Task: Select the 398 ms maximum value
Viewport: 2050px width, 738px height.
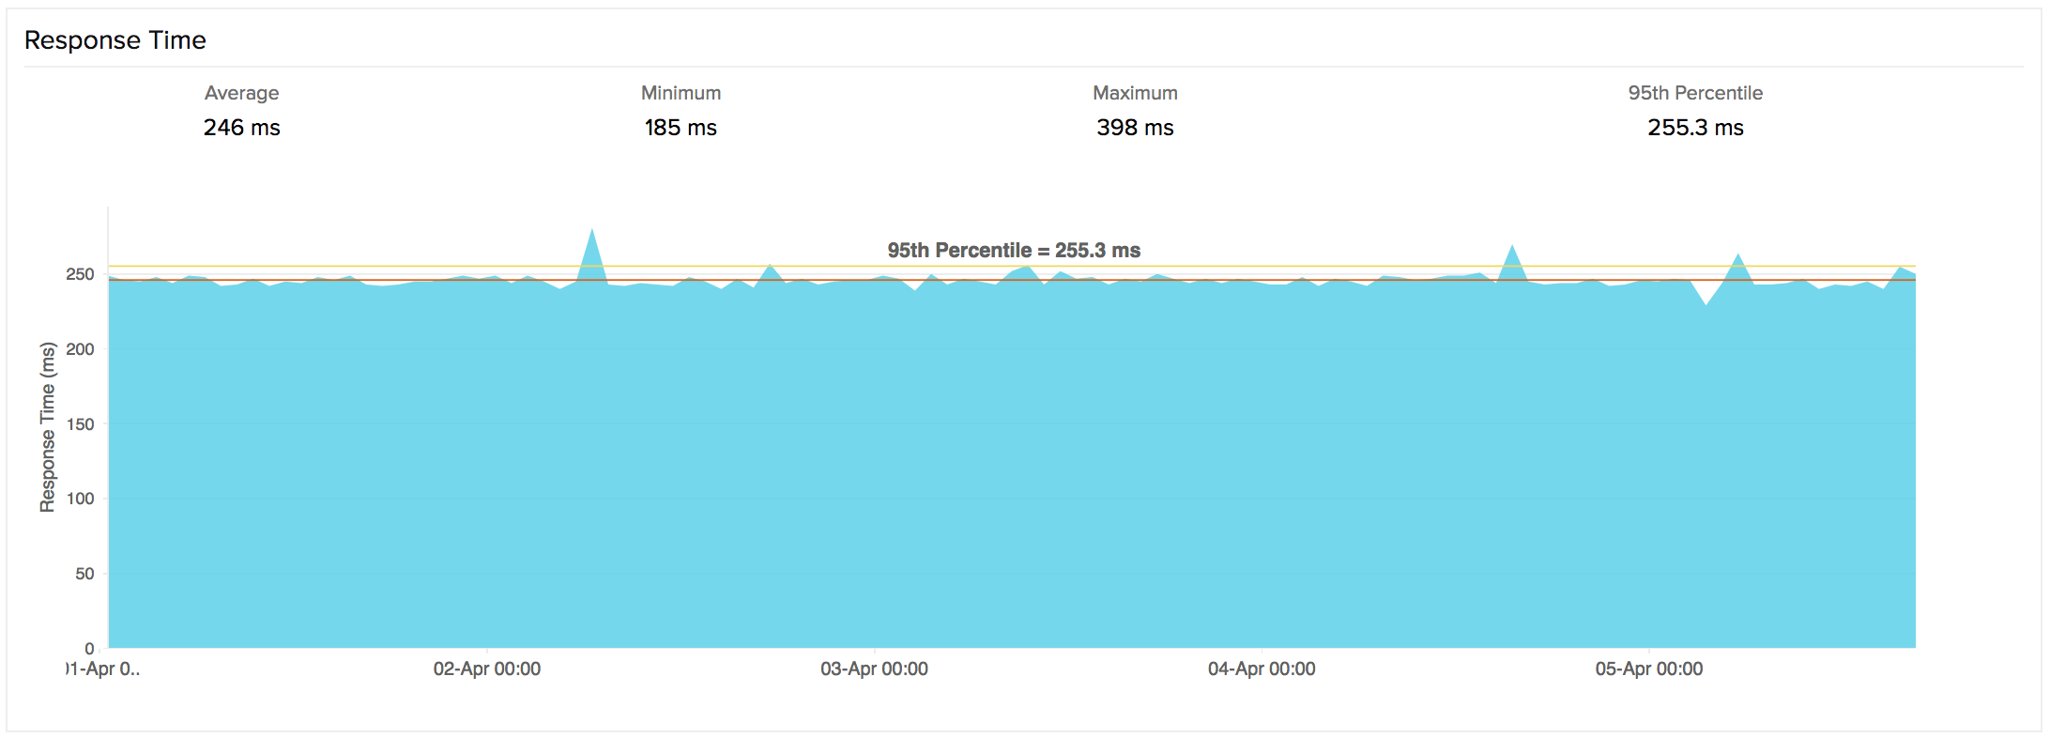Action: [1135, 128]
